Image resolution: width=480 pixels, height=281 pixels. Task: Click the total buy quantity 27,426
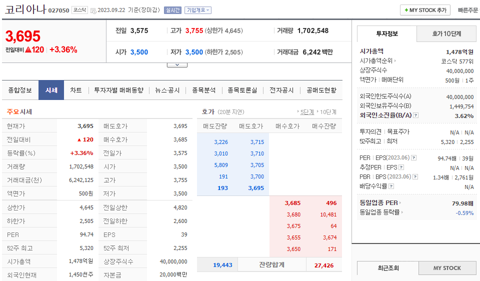[x=324, y=265]
